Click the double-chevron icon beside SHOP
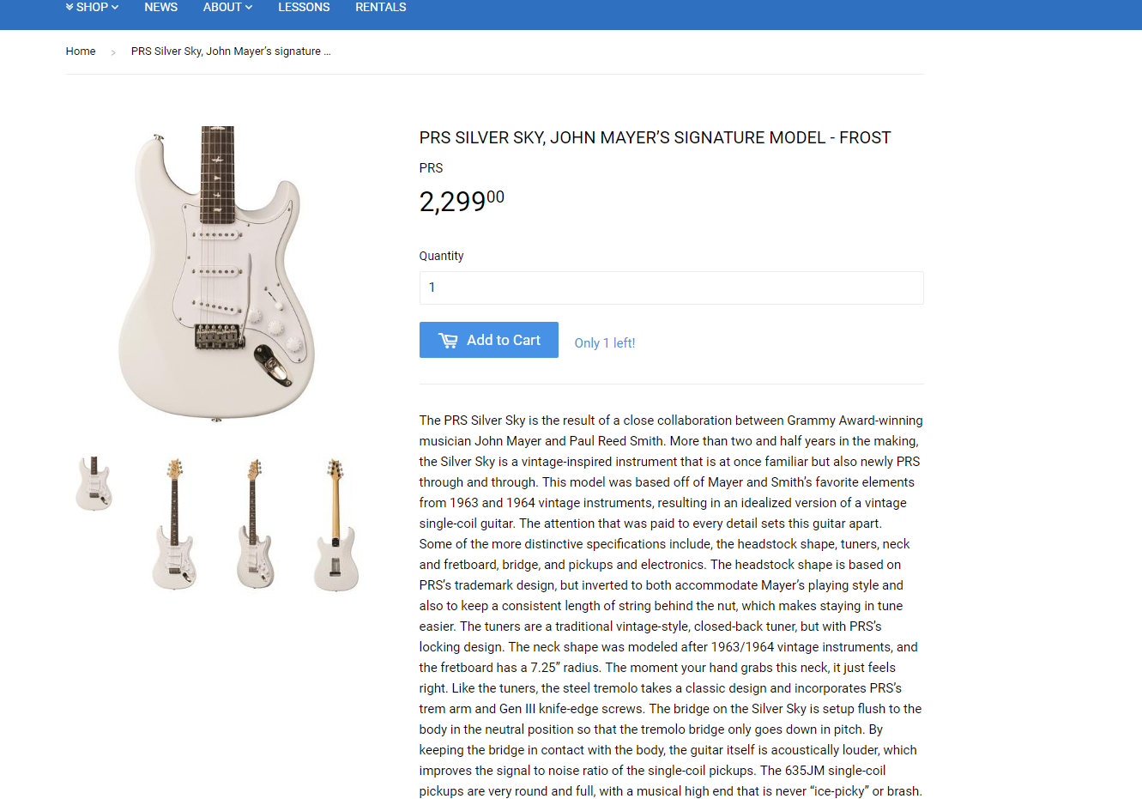Image resolution: width=1142 pixels, height=799 pixels. tap(70, 7)
